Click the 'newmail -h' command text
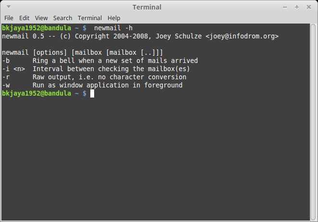This screenshot has height=222, width=318. pyautogui.click(x=113, y=28)
